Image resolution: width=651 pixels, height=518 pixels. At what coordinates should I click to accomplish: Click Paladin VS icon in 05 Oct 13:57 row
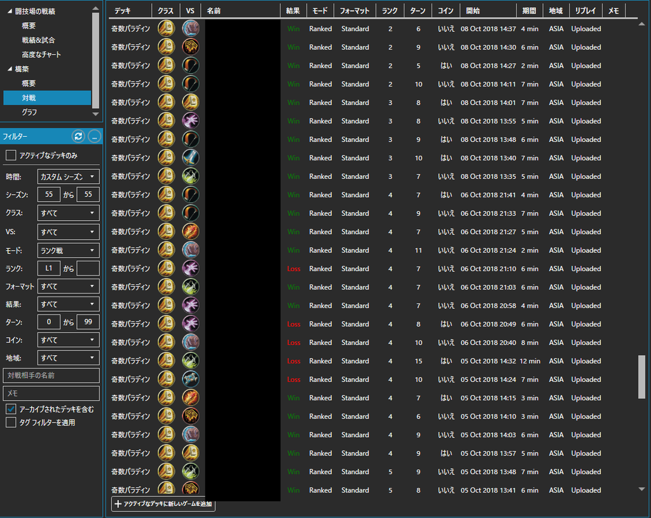[191, 453]
